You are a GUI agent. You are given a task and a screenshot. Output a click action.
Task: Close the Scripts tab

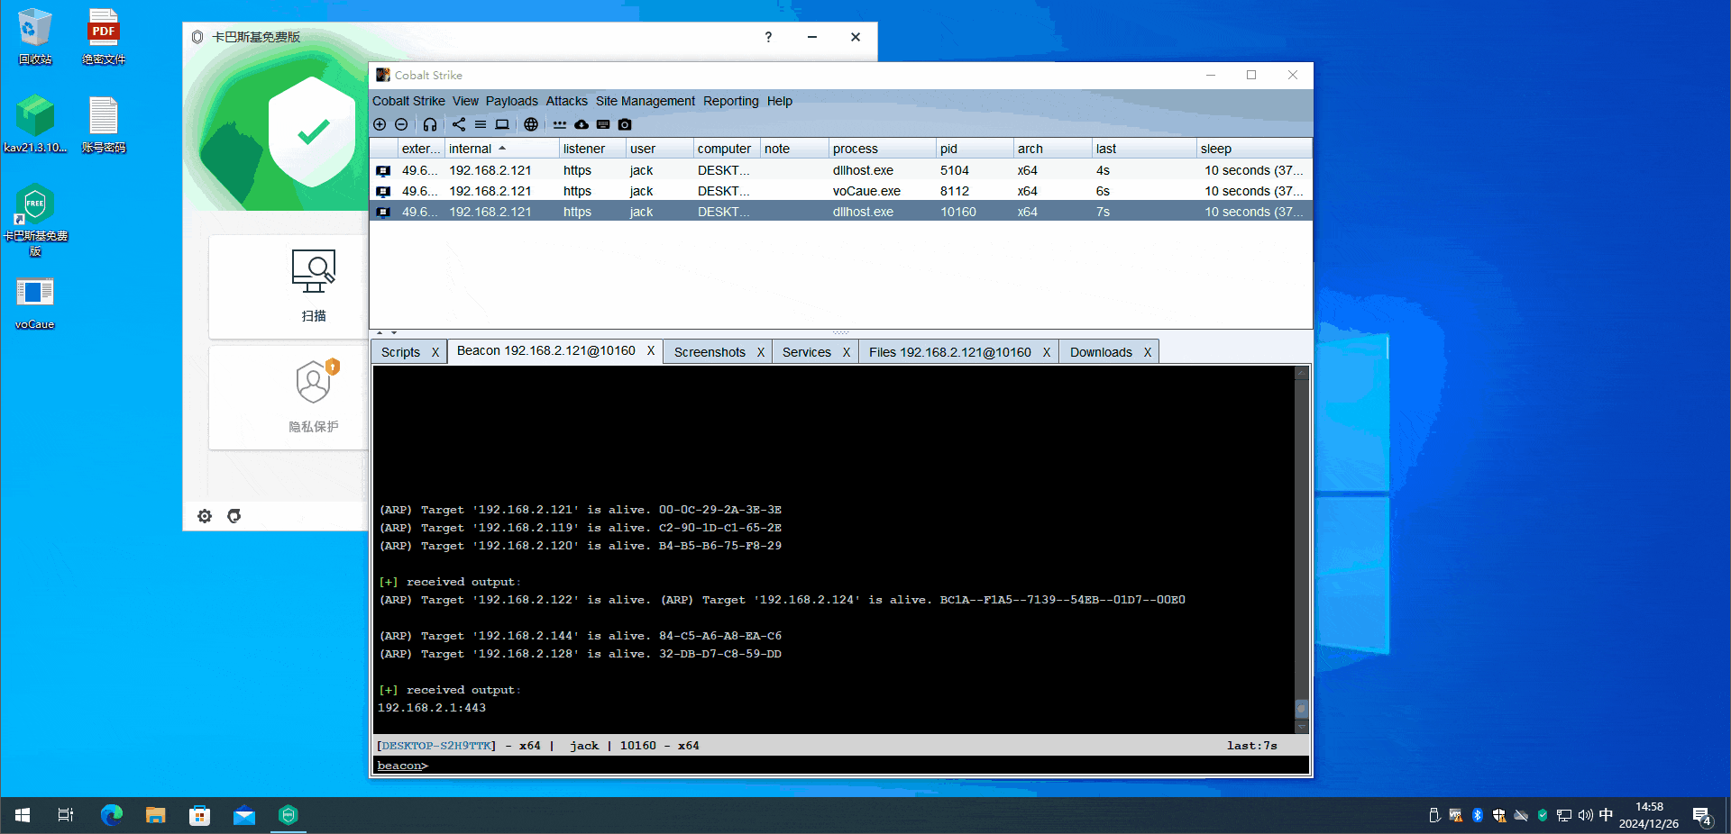coord(435,352)
